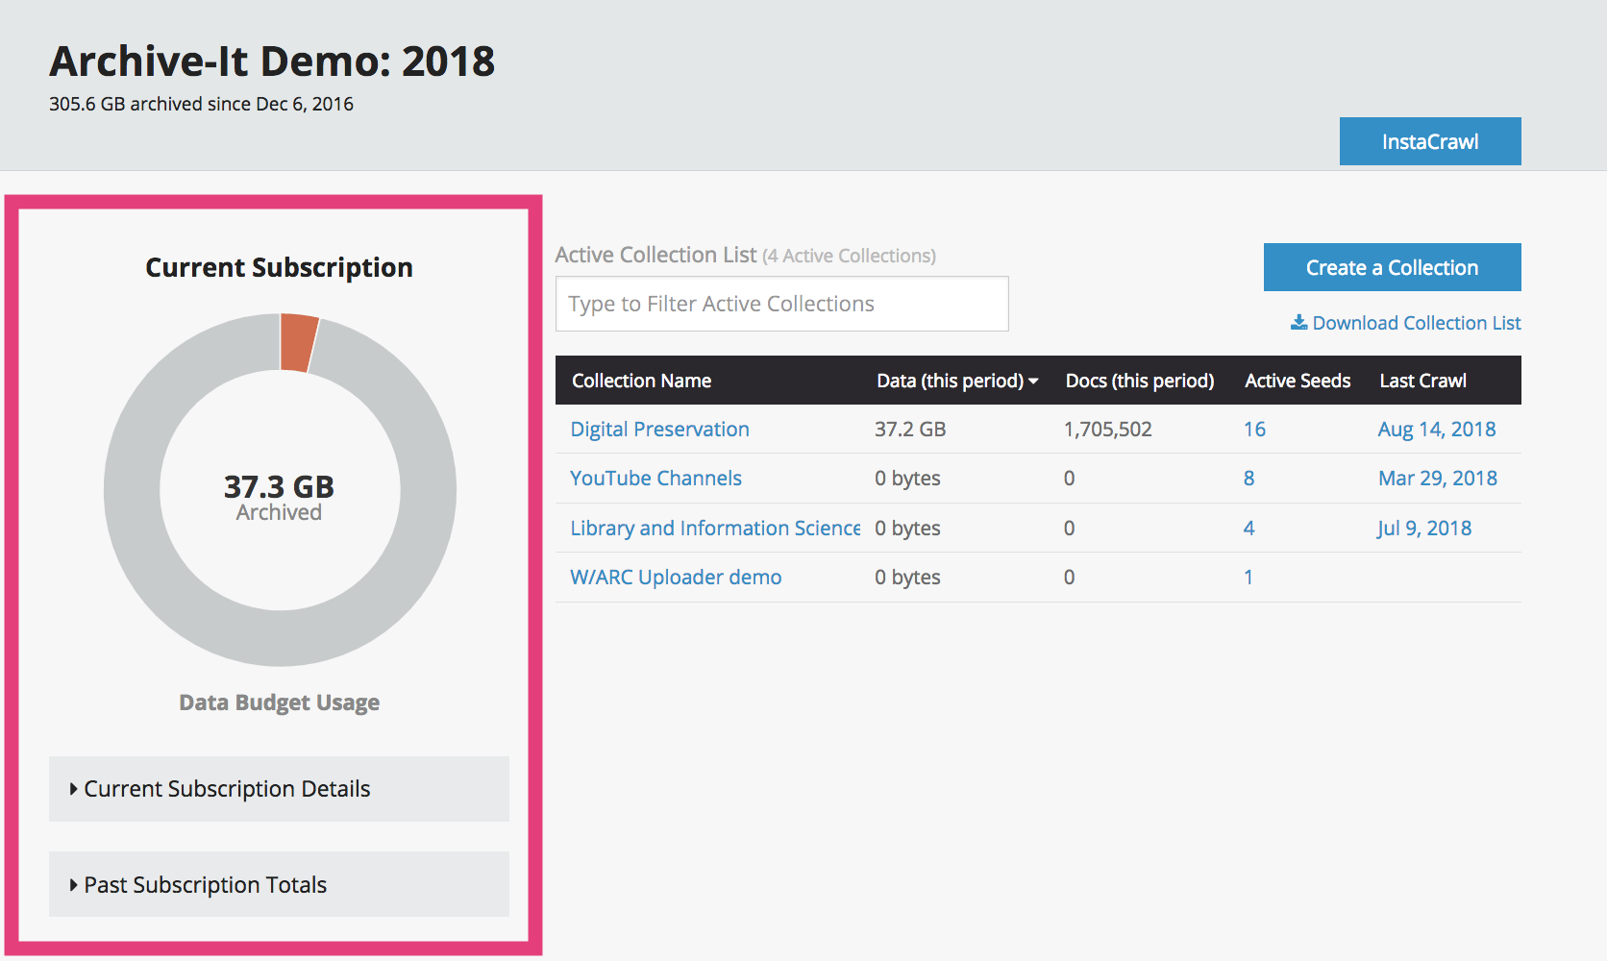Open the YouTube Channels collection
The width and height of the screenshot is (1607, 961).
point(655,479)
